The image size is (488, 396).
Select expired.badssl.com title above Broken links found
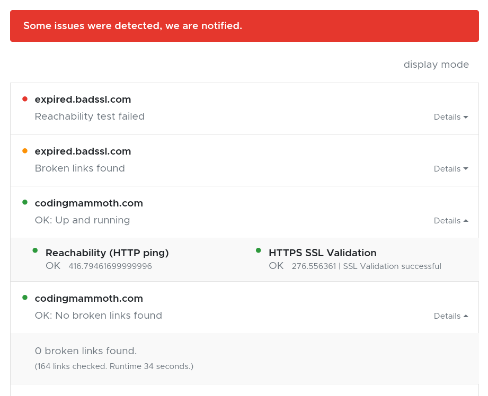click(83, 151)
